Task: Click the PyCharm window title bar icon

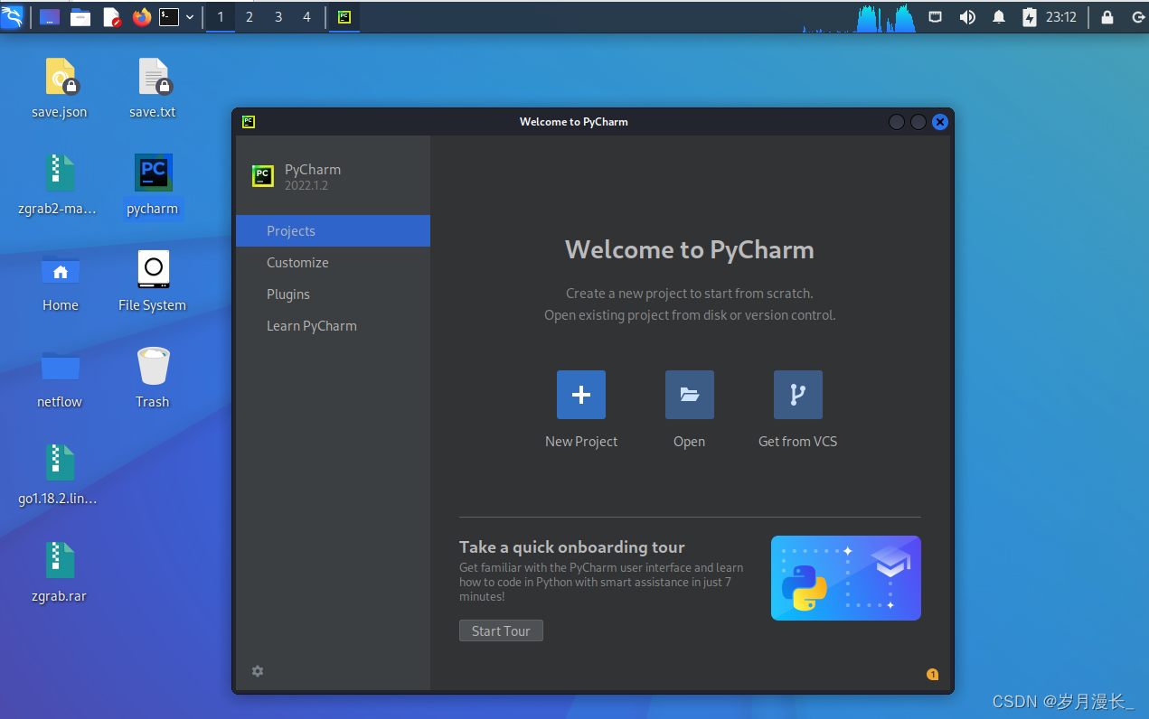Action: [249, 122]
